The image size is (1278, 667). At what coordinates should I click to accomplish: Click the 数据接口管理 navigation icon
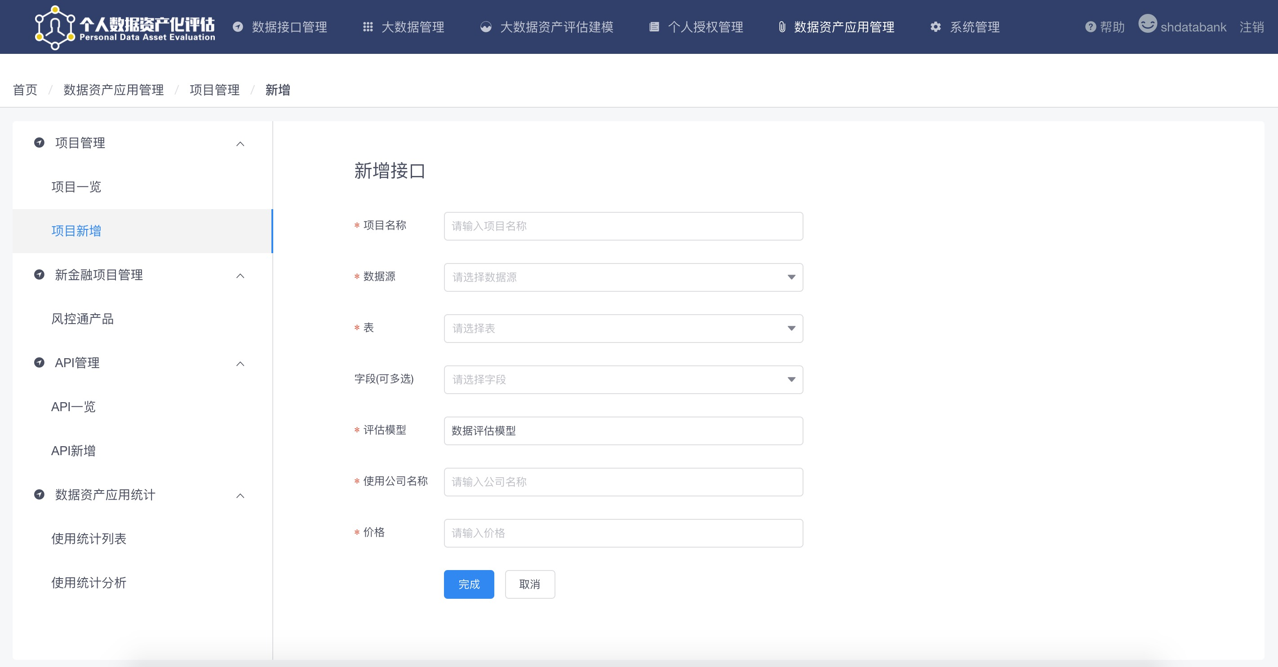point(238,27)
